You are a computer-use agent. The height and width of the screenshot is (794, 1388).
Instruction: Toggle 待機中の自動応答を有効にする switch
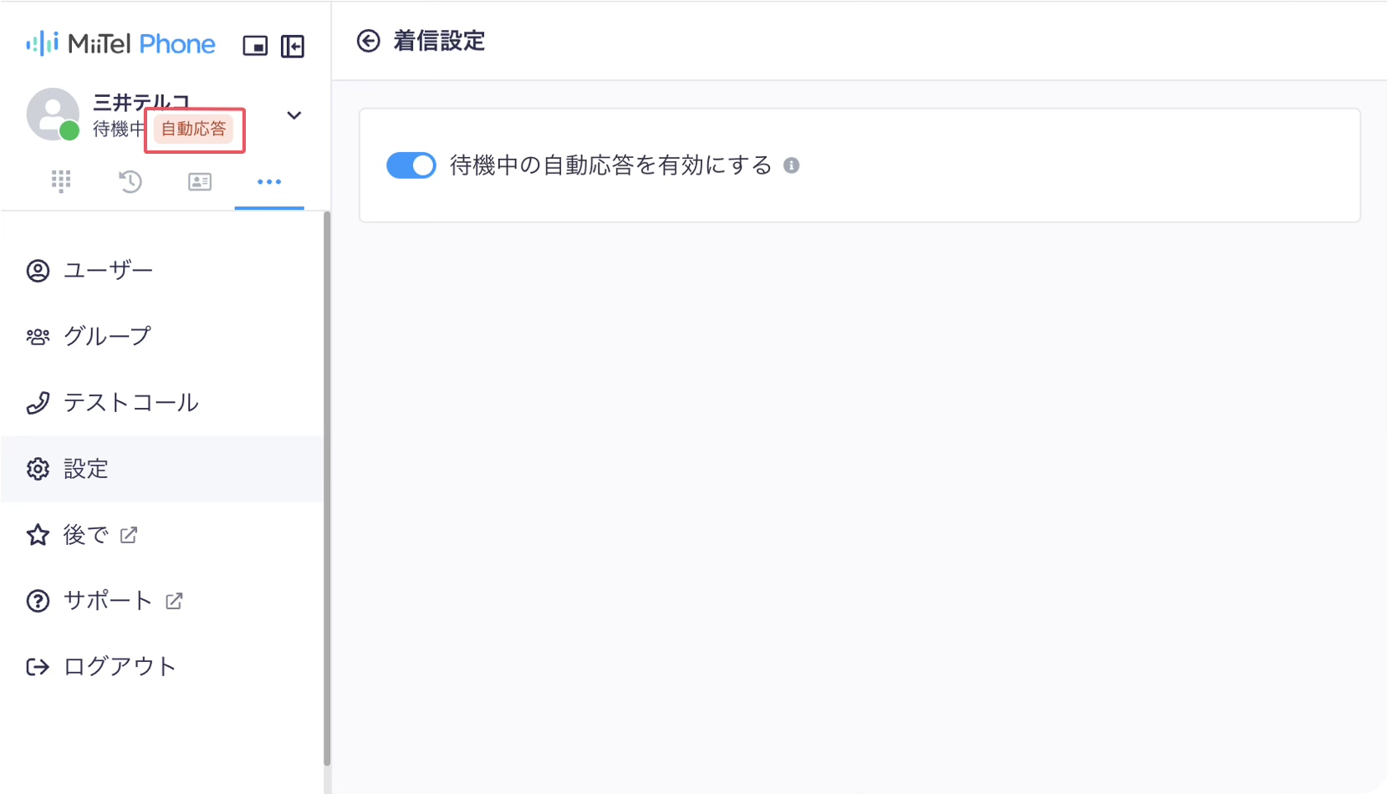coord(411,165)
